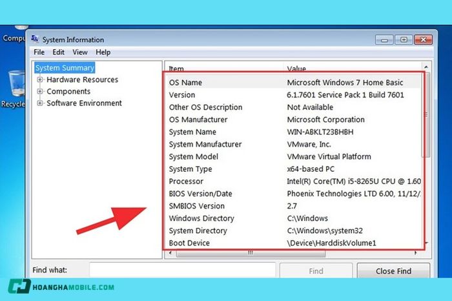The height and width of the screenshot is (301, 452).
Task: Click the Not Available value
Action: click(x=310, y=107)
